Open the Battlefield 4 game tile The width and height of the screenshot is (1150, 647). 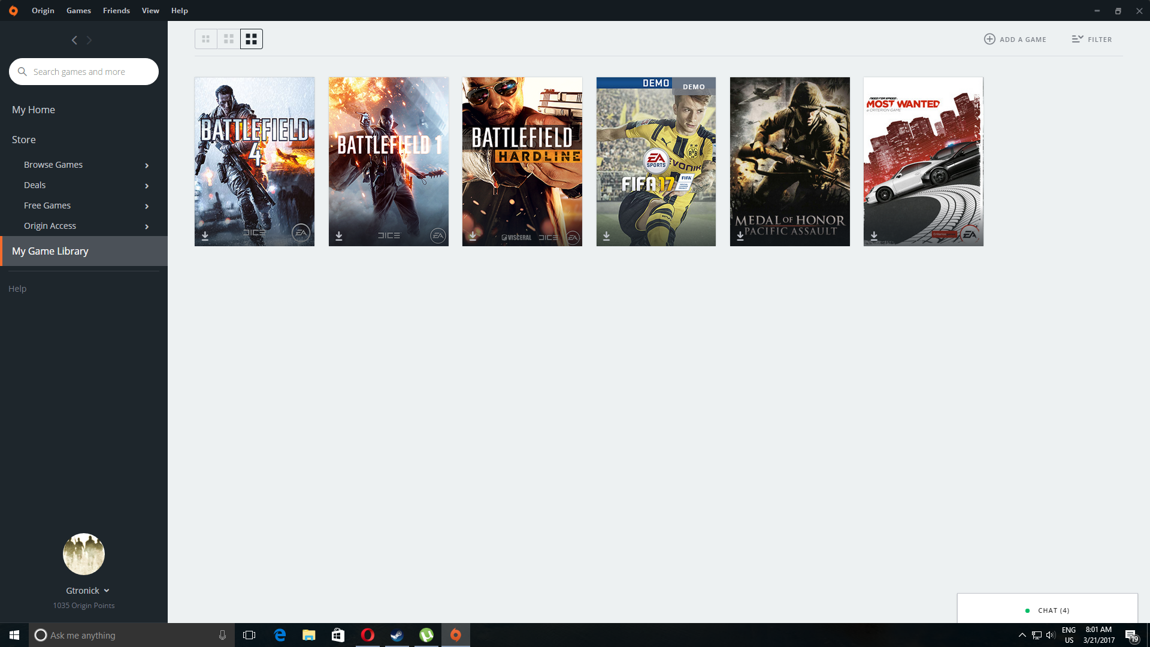pyautogui.click(x=255, y=161)
